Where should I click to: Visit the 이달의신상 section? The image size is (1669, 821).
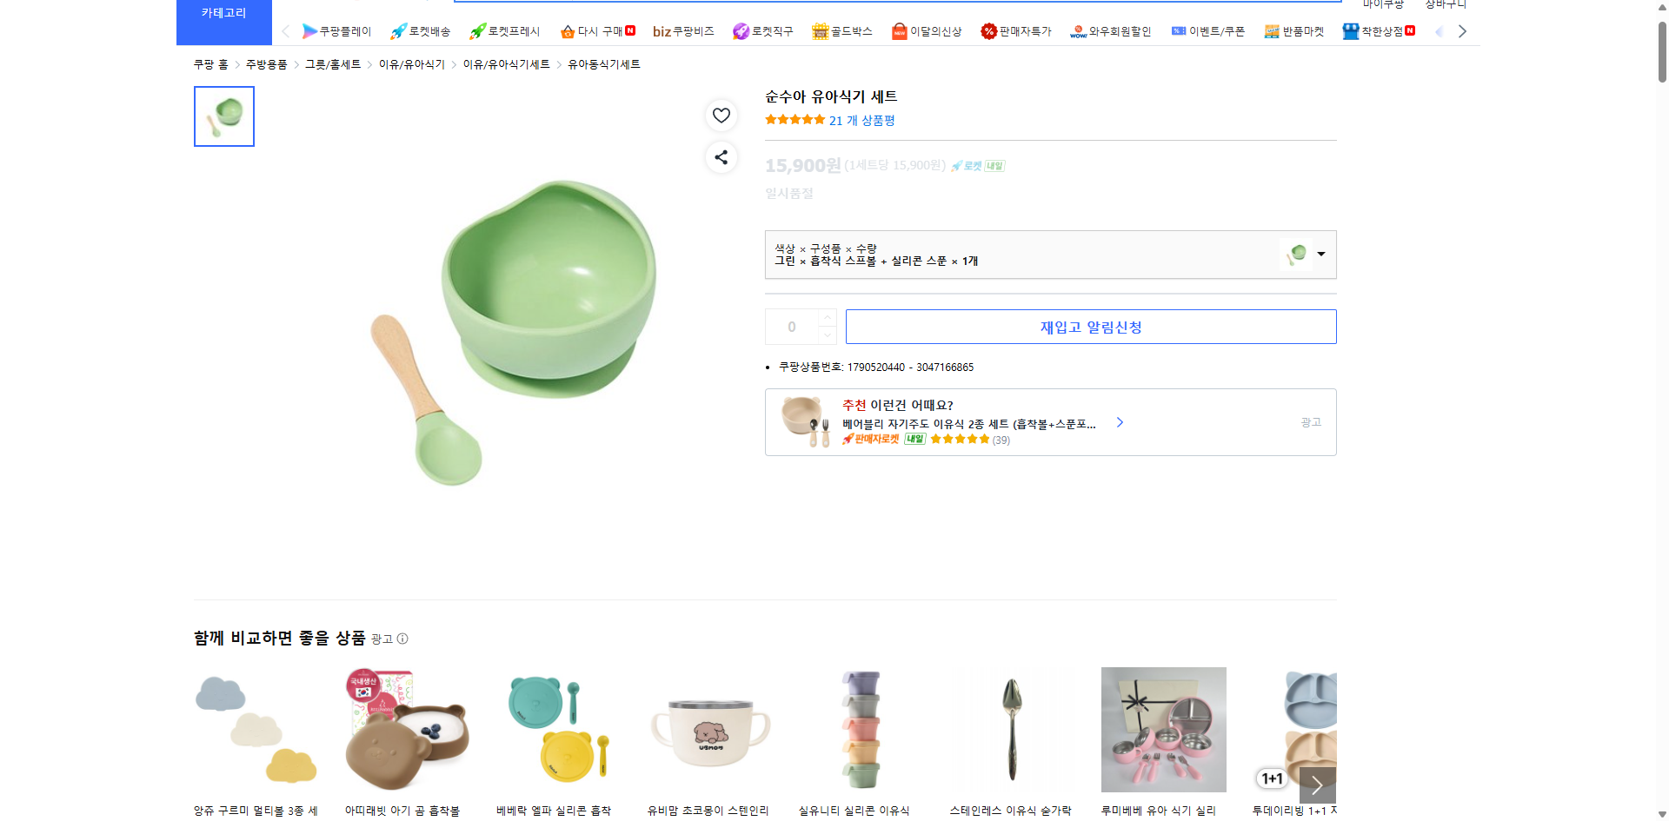[927, 30]
